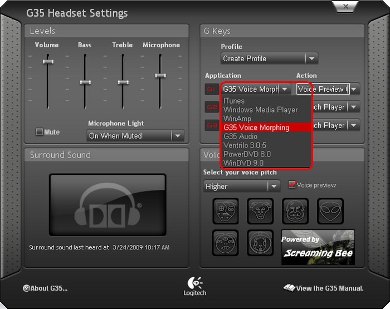
Task: Click the question mark icon beside About G35
Action: pyautogui.click(x=26, y=288)
